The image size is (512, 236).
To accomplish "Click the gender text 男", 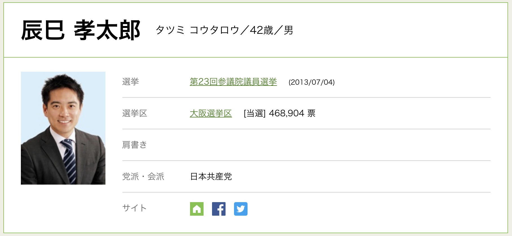I will (x=288, y=30).
